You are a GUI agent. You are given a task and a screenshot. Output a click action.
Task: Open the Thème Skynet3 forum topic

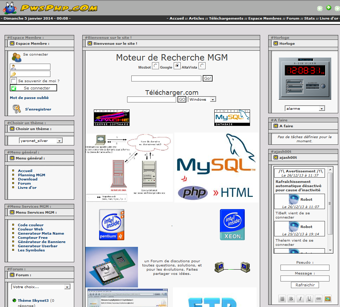click(x=33, y=300)
